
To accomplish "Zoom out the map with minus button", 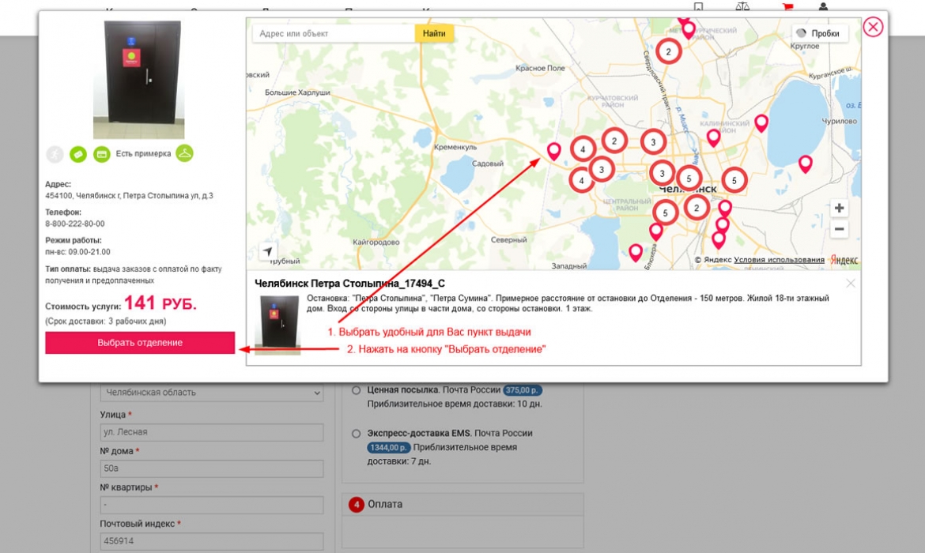I will 839,230.
